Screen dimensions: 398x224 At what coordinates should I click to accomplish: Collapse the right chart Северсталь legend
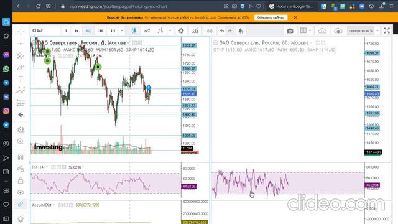[x=215, y=43]
